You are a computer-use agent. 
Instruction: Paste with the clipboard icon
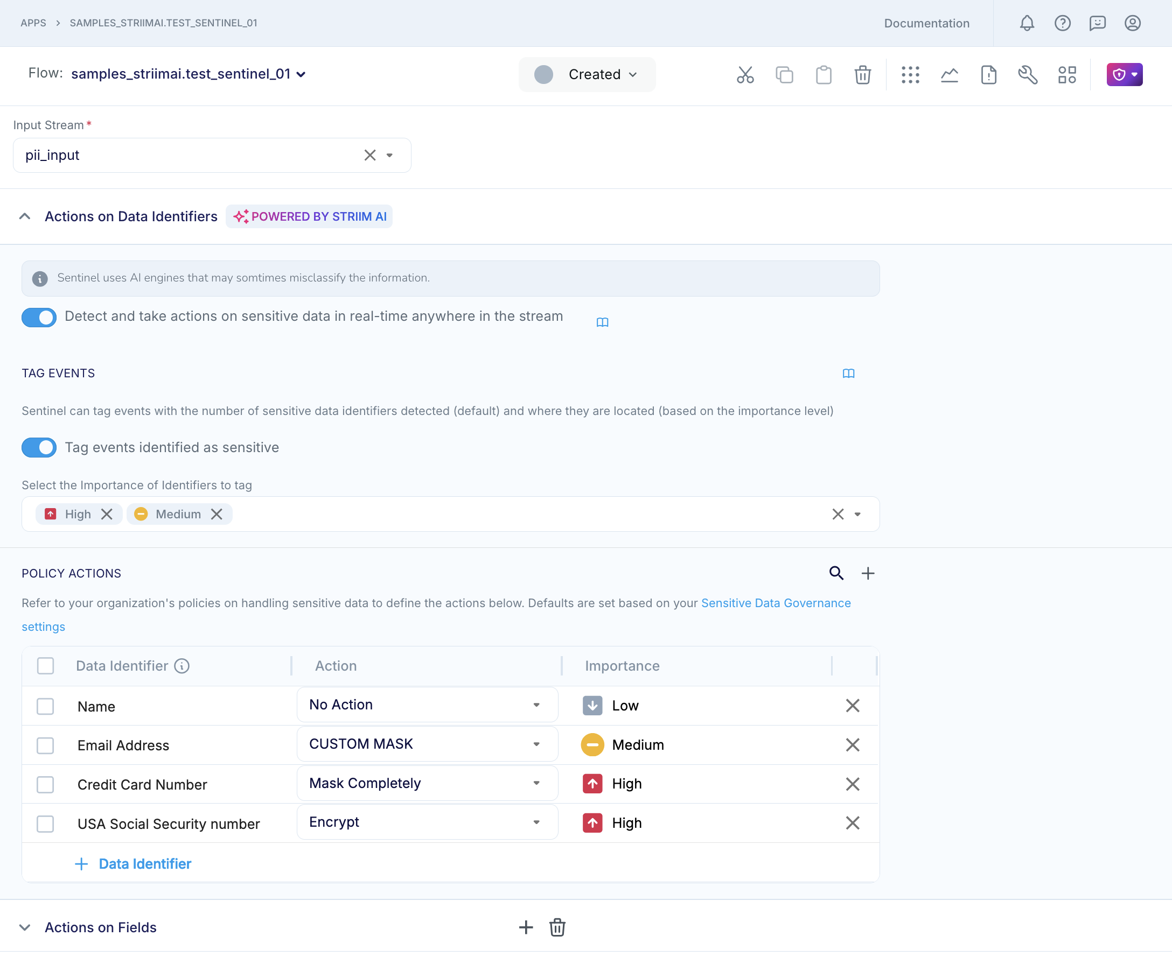click(x=824, y=75)
